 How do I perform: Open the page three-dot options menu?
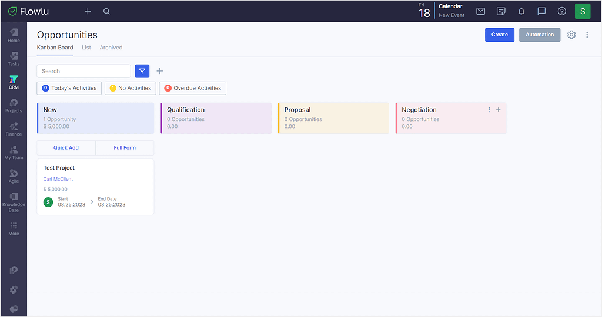click(x=587, y=35)
